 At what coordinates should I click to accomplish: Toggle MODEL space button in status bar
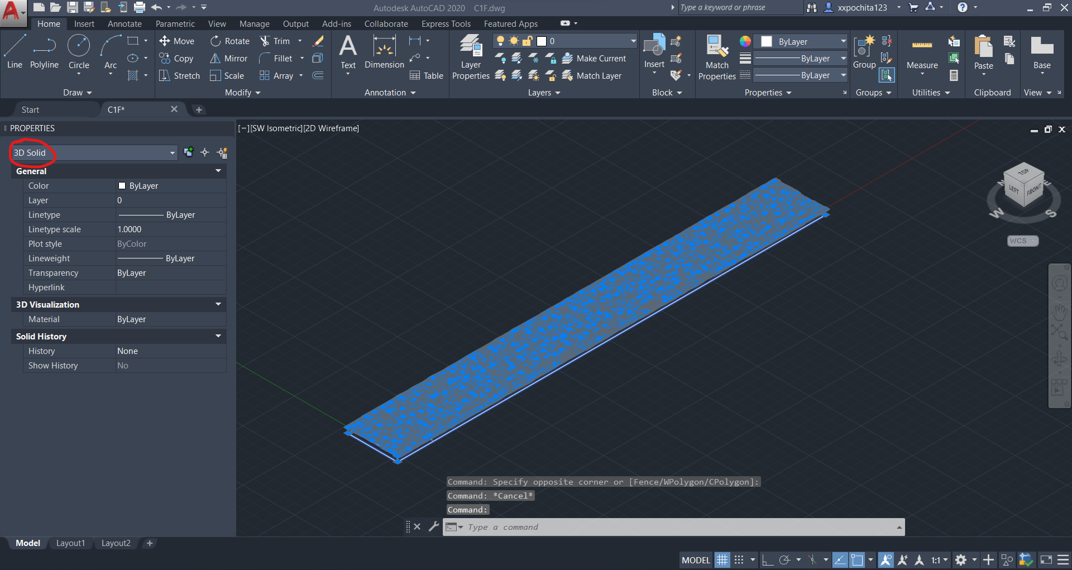[x=696, y=559]
